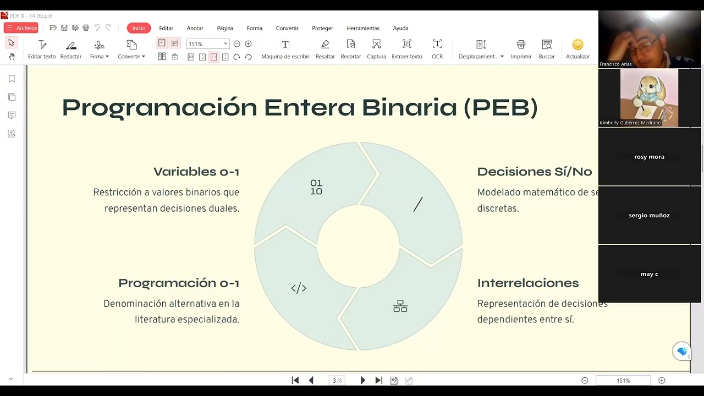Go to the first page
The width and height of the screenshot is (704, 396).
(295, 380)
